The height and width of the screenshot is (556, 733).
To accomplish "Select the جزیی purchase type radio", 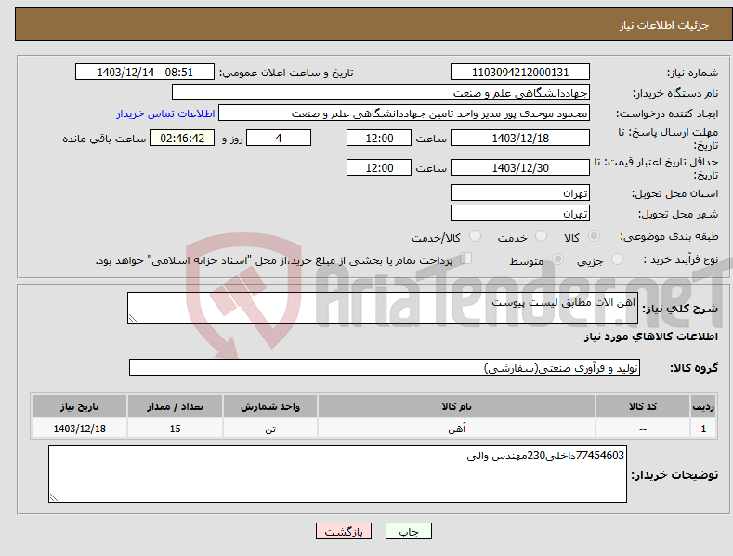I will pyautogui.click(x=617, y=258).
